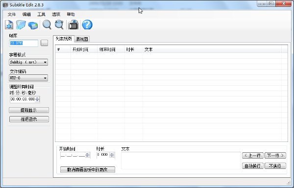Screen dimensions: 294x188
Task: Click the New subtitle file icon
Action: [x=9, y=24]
